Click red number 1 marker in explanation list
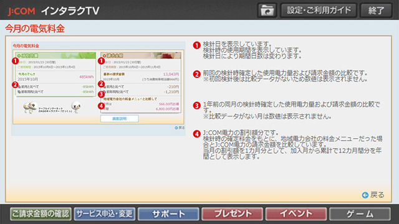Viewport: 399px width, 224px height. point(197,45)
